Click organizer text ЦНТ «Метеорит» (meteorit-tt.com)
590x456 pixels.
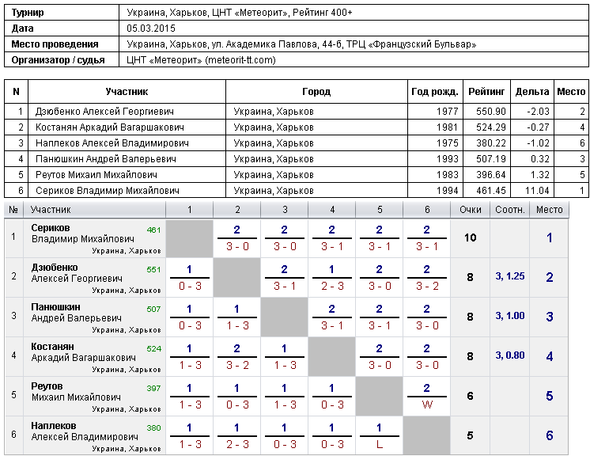point(201,60)
